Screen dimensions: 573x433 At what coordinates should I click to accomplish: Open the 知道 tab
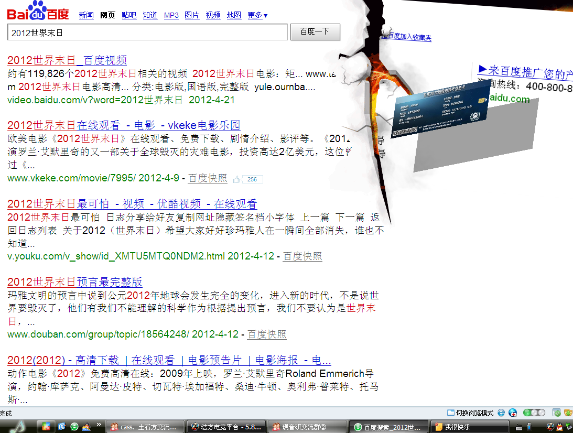[150, 15]
